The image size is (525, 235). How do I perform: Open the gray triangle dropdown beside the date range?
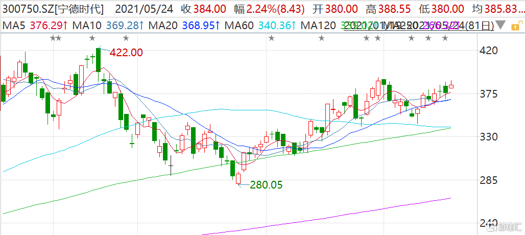coord(501,25)
